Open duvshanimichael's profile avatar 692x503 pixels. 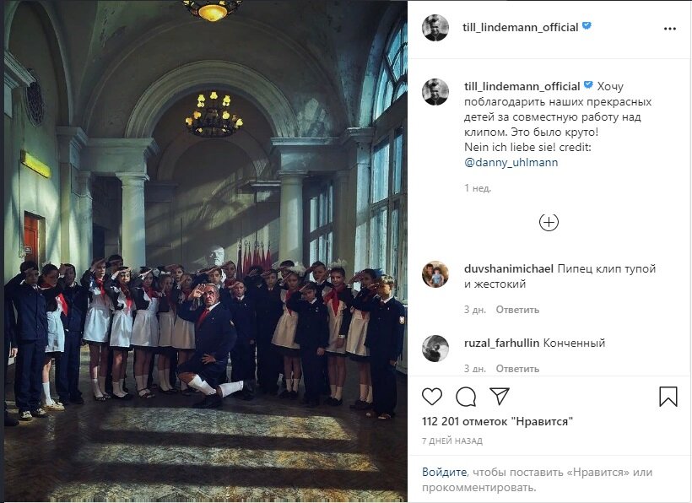(435, 274)
